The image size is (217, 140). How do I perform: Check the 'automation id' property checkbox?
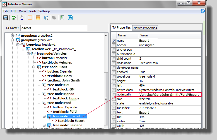click(x=114, y=54)
